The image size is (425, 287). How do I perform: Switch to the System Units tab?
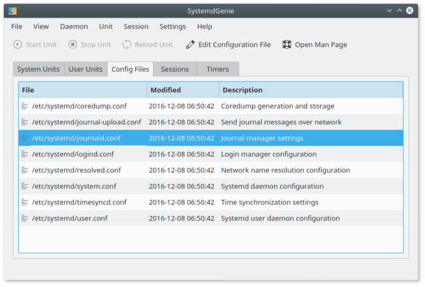[38, 69]
